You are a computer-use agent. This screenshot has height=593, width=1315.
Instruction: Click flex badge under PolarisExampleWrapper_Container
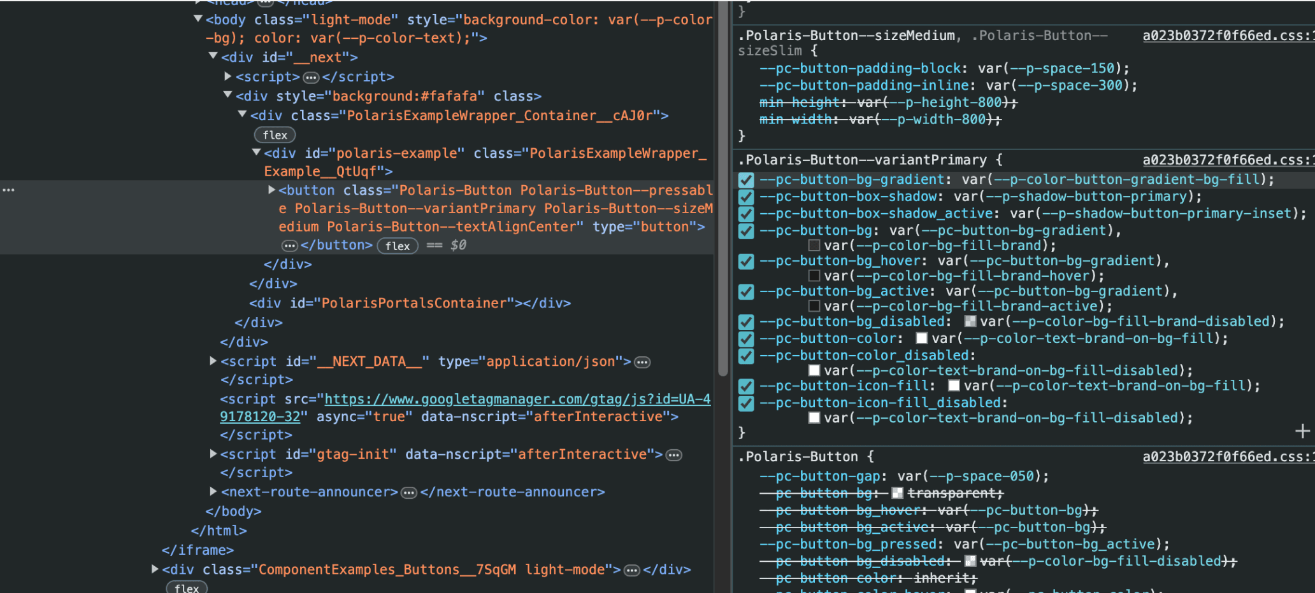275,135
